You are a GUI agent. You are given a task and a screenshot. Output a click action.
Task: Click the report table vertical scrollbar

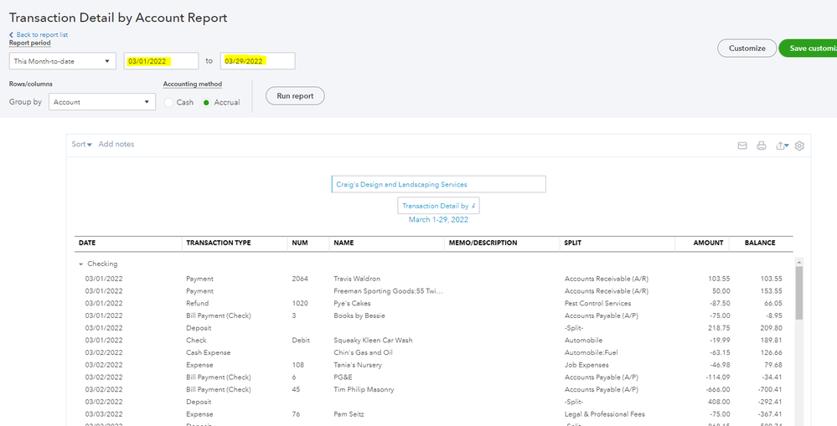point(798,293)
